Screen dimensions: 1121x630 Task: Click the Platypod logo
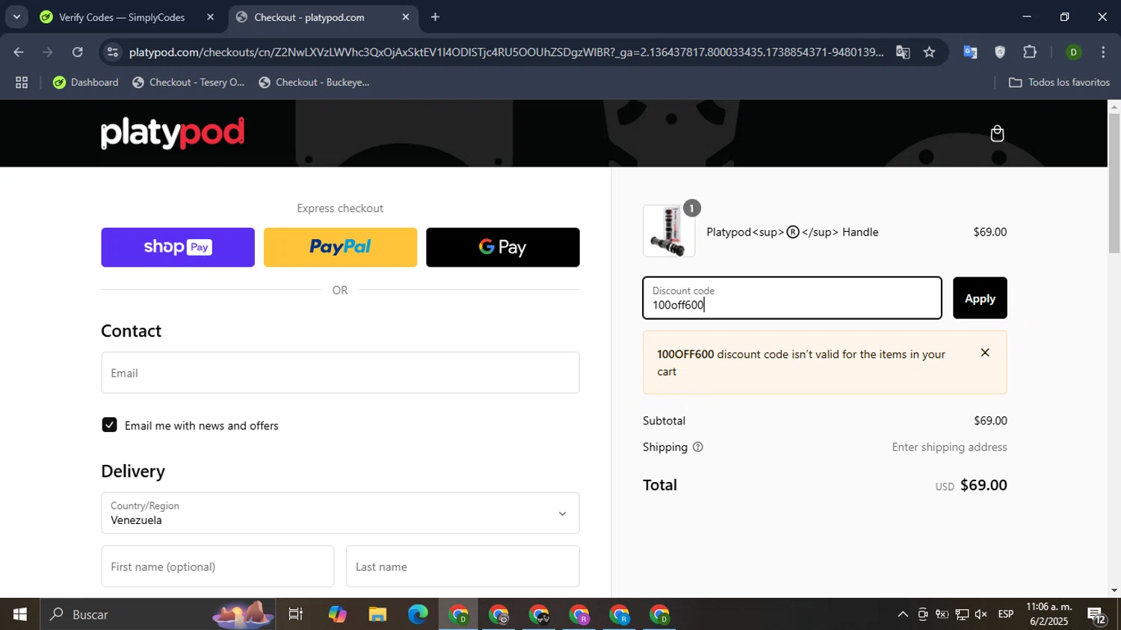pos(173,133)
